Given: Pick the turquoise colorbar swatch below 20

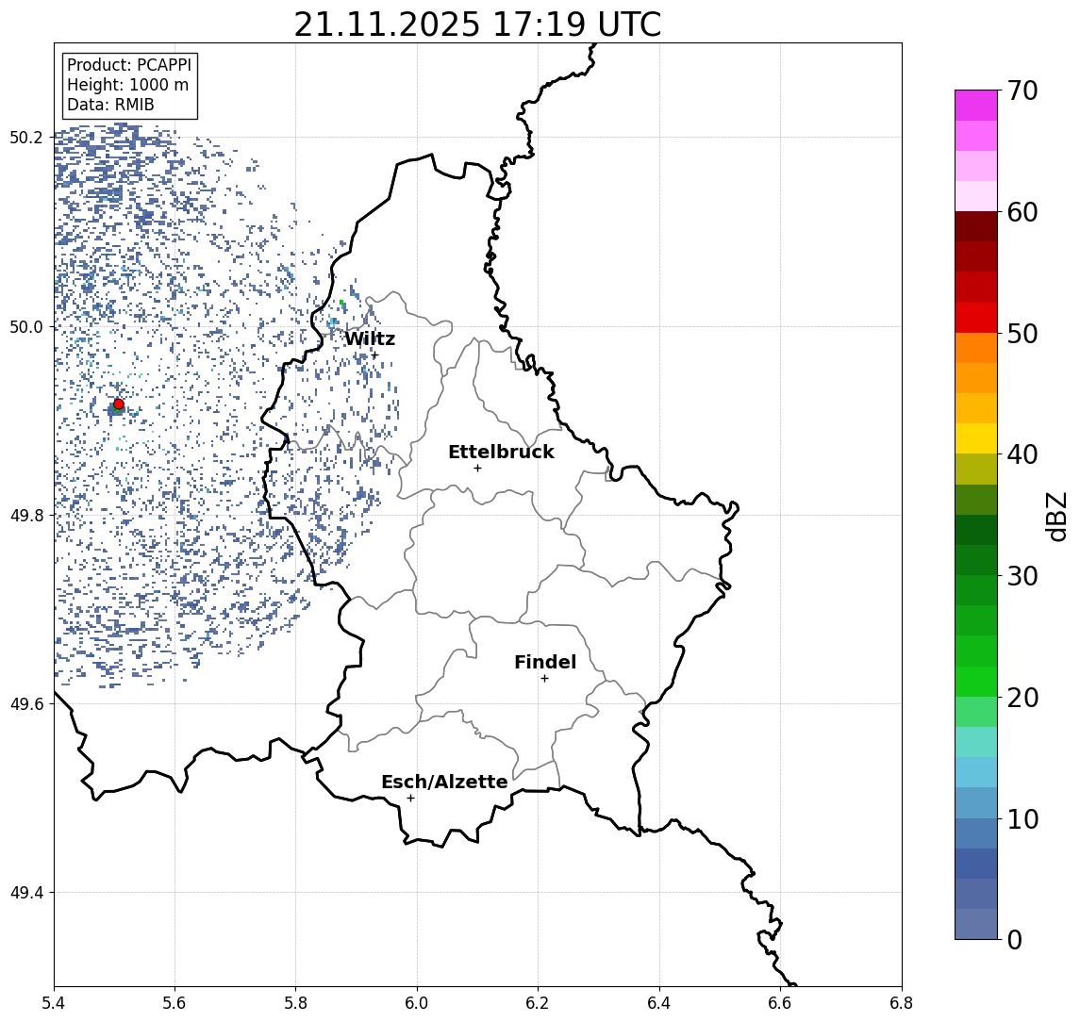Looking at the screenshot, I should 976,742.
